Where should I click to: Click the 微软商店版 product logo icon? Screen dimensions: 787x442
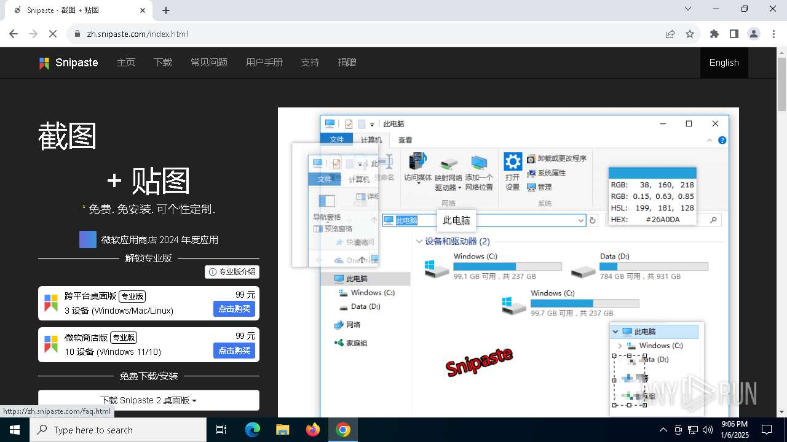click(51, 344)
